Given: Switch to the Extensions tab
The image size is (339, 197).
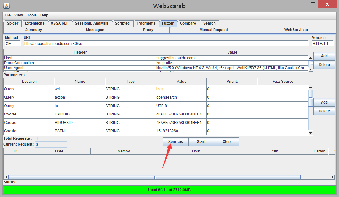Looking at the screenshot, I should pyautogui.click(x=35, y=23).
